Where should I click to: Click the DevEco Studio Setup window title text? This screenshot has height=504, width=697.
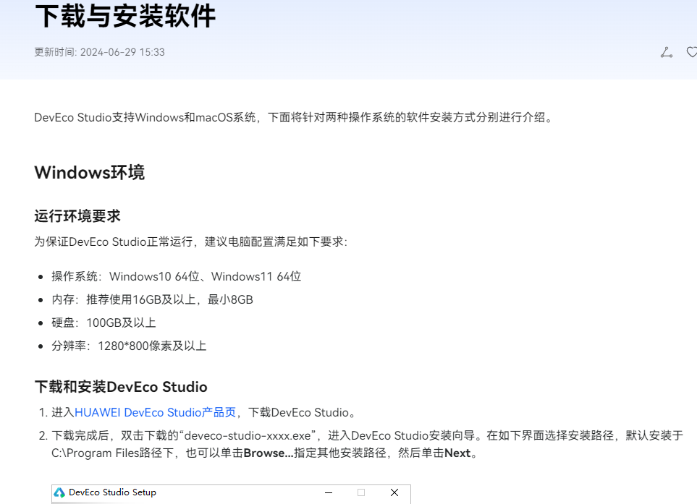tap(112, 492)
